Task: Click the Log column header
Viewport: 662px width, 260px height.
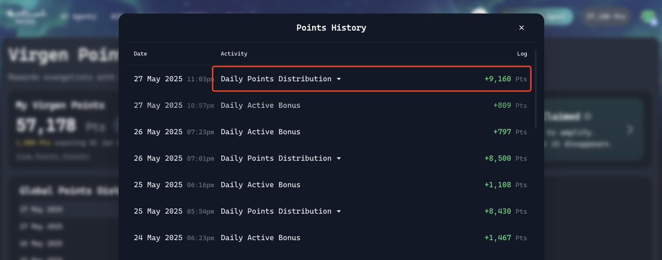Action: click(522, 54)
